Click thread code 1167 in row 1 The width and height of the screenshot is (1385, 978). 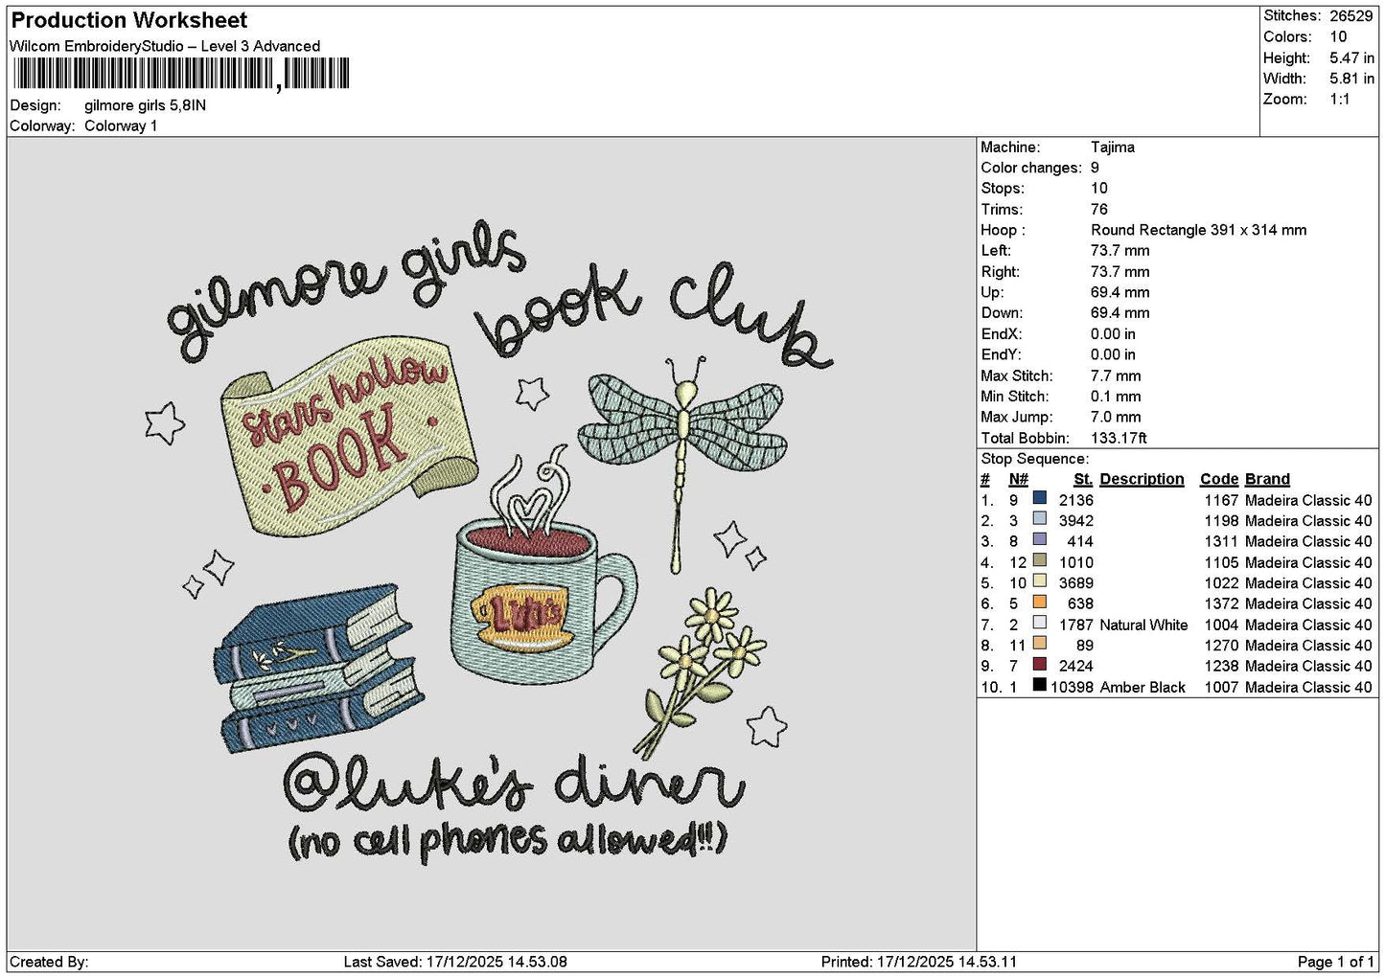click(x=1221, y=500)
